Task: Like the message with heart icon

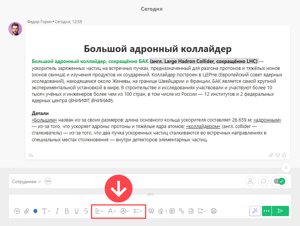Action: point(278,155)
